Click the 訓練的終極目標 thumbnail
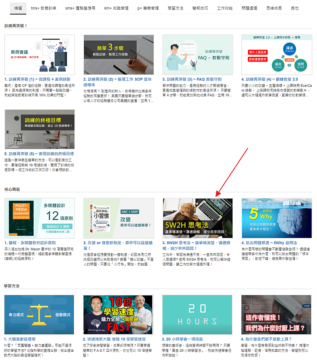Viewport: 317px width, 364px height. tap(39, 129)
